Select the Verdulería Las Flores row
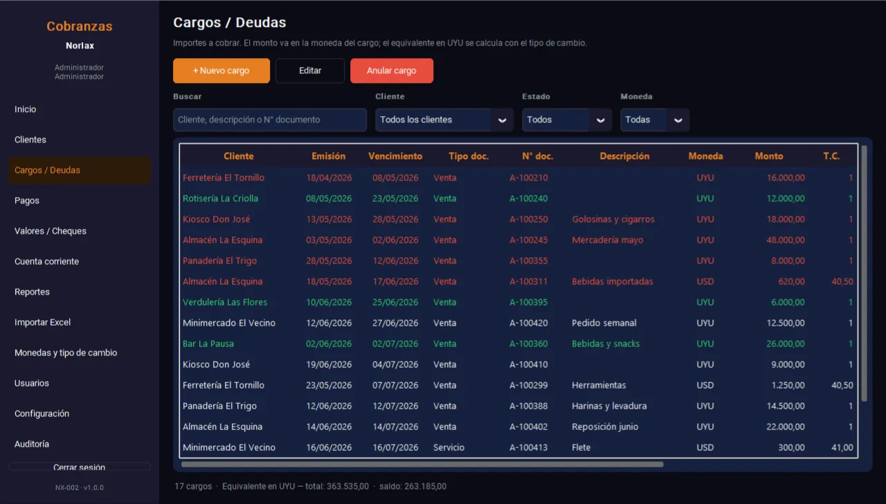Viewport: 886px width, 504px height. pos(518,302)
